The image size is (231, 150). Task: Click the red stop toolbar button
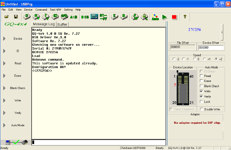pos(174,17)
